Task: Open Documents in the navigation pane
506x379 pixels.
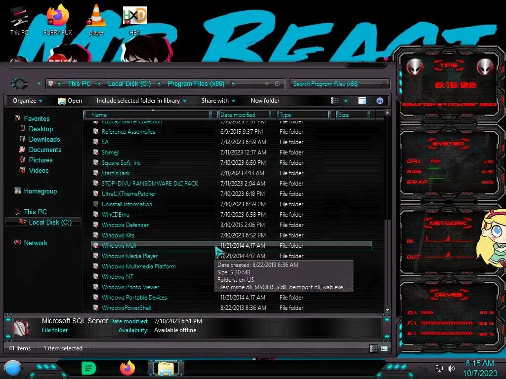Action: tap(45, 150)
